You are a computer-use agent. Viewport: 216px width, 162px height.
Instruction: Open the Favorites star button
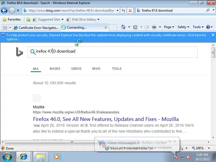(12, 19)
